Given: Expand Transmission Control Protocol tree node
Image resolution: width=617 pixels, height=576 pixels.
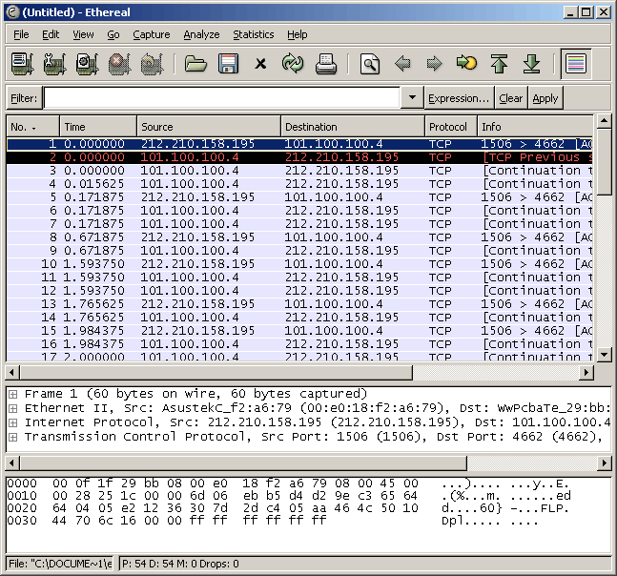Looking at the screenshot, I should (x=13, y=437).
